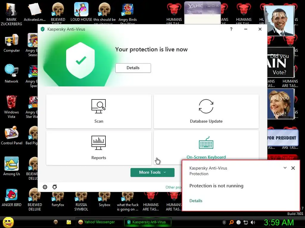Viewport: 305px width, 228px height.
Task: Click Kaspersky Anti-Virus taskbar button
Action: [x=148, y=222]
